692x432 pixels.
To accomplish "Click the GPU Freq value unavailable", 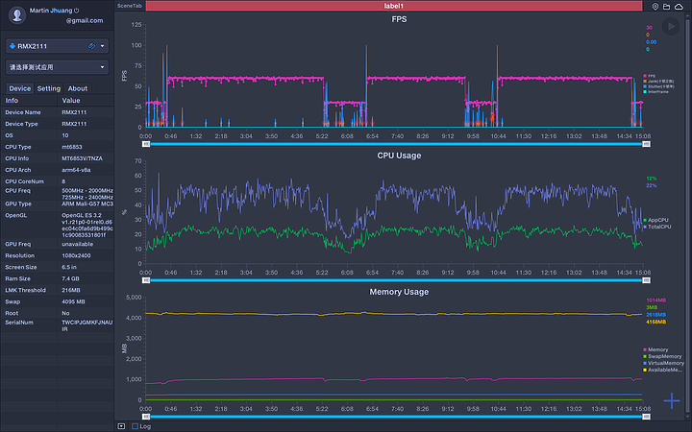I will click(77, 244).
